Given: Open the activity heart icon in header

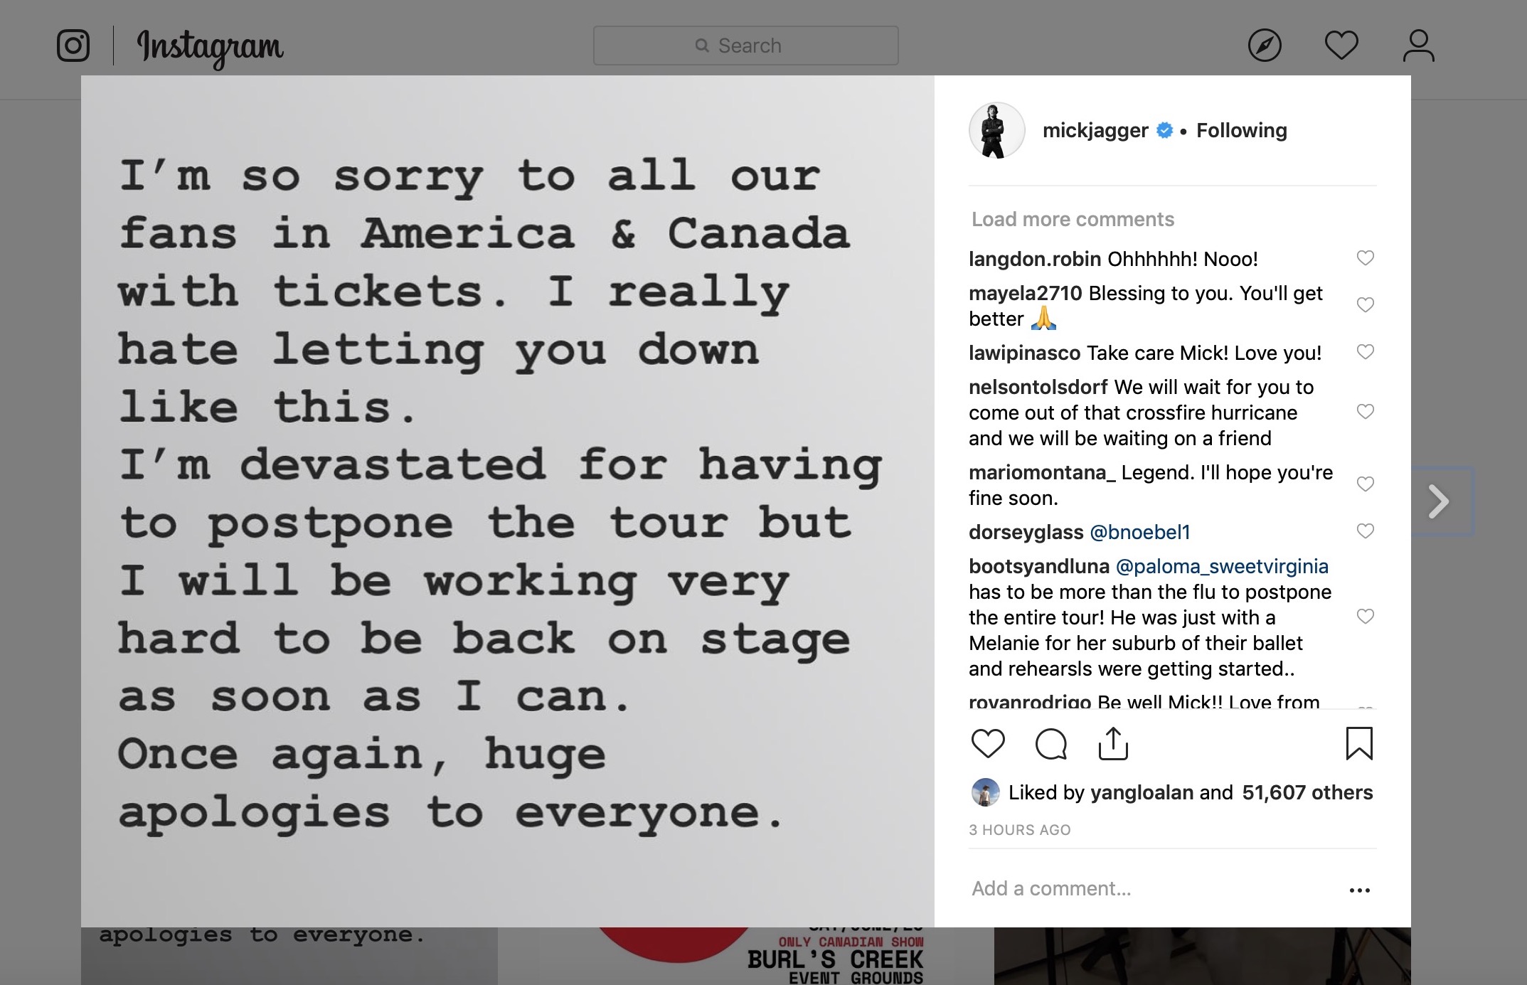Looking at the screenshot, I should coord(1341,46).
